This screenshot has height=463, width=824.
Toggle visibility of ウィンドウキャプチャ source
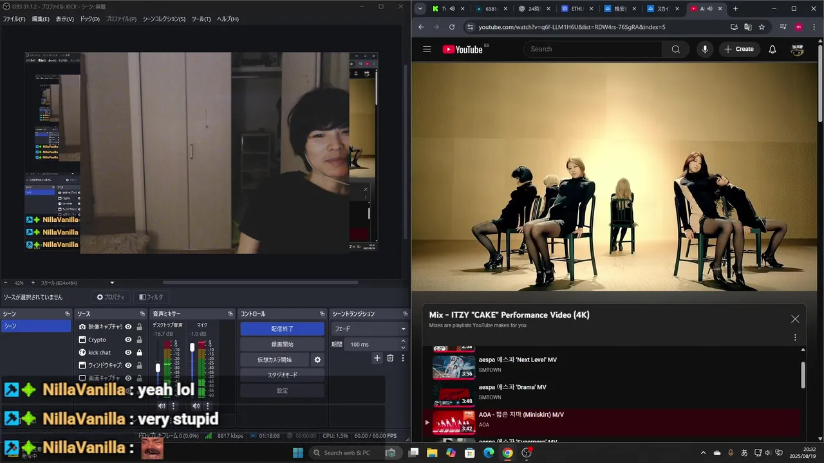[128, 365]
